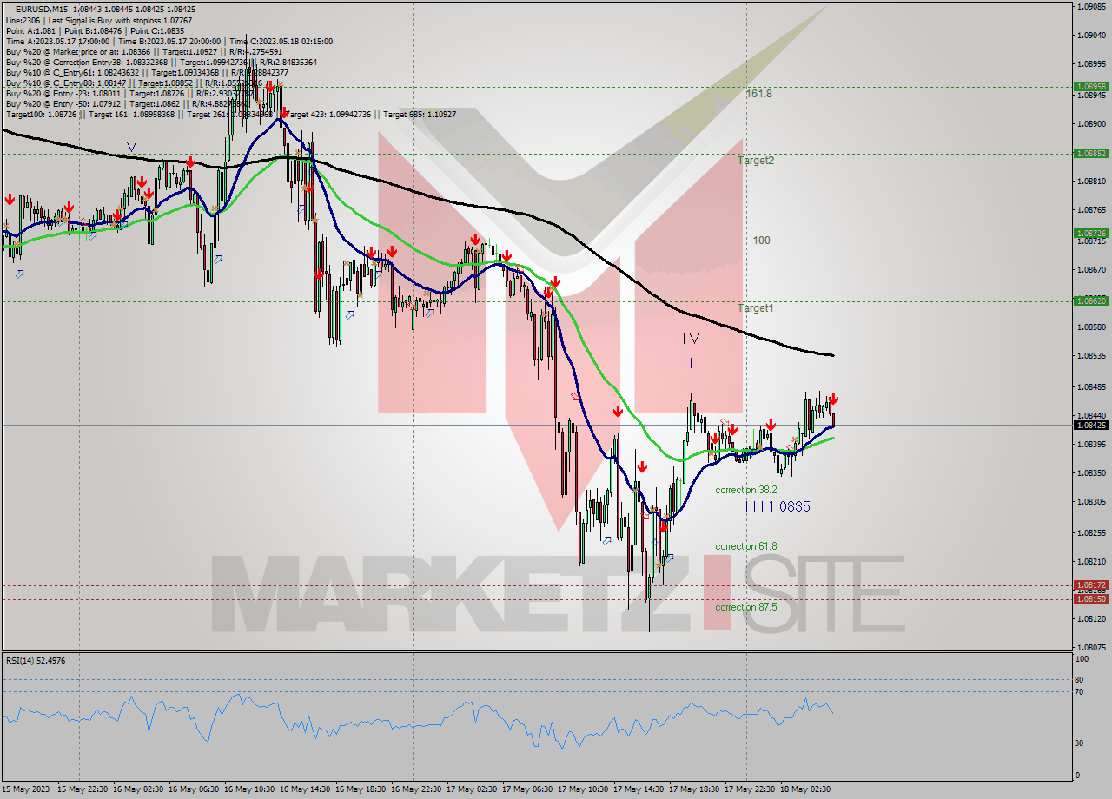Click the 'RSI(14) 52.4976' indicator label
1112x799 pixels.
[x=36, y=661]
